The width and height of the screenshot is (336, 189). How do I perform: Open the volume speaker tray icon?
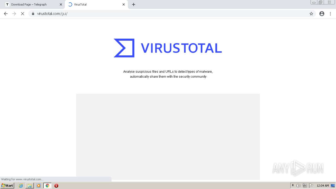pyautogui.click(x=298, y=186)
